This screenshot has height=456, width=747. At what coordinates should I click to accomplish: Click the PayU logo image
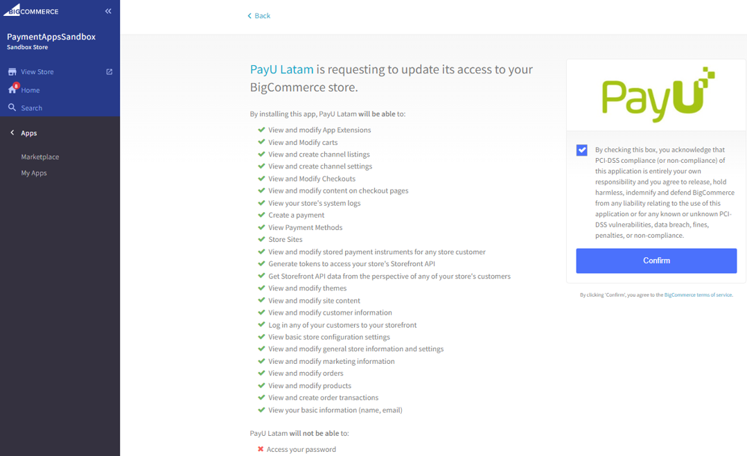point(658,95)
